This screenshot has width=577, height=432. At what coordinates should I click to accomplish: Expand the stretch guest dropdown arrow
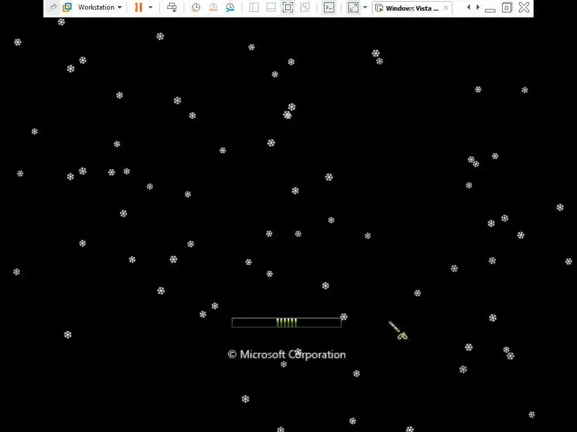point(365,7)
